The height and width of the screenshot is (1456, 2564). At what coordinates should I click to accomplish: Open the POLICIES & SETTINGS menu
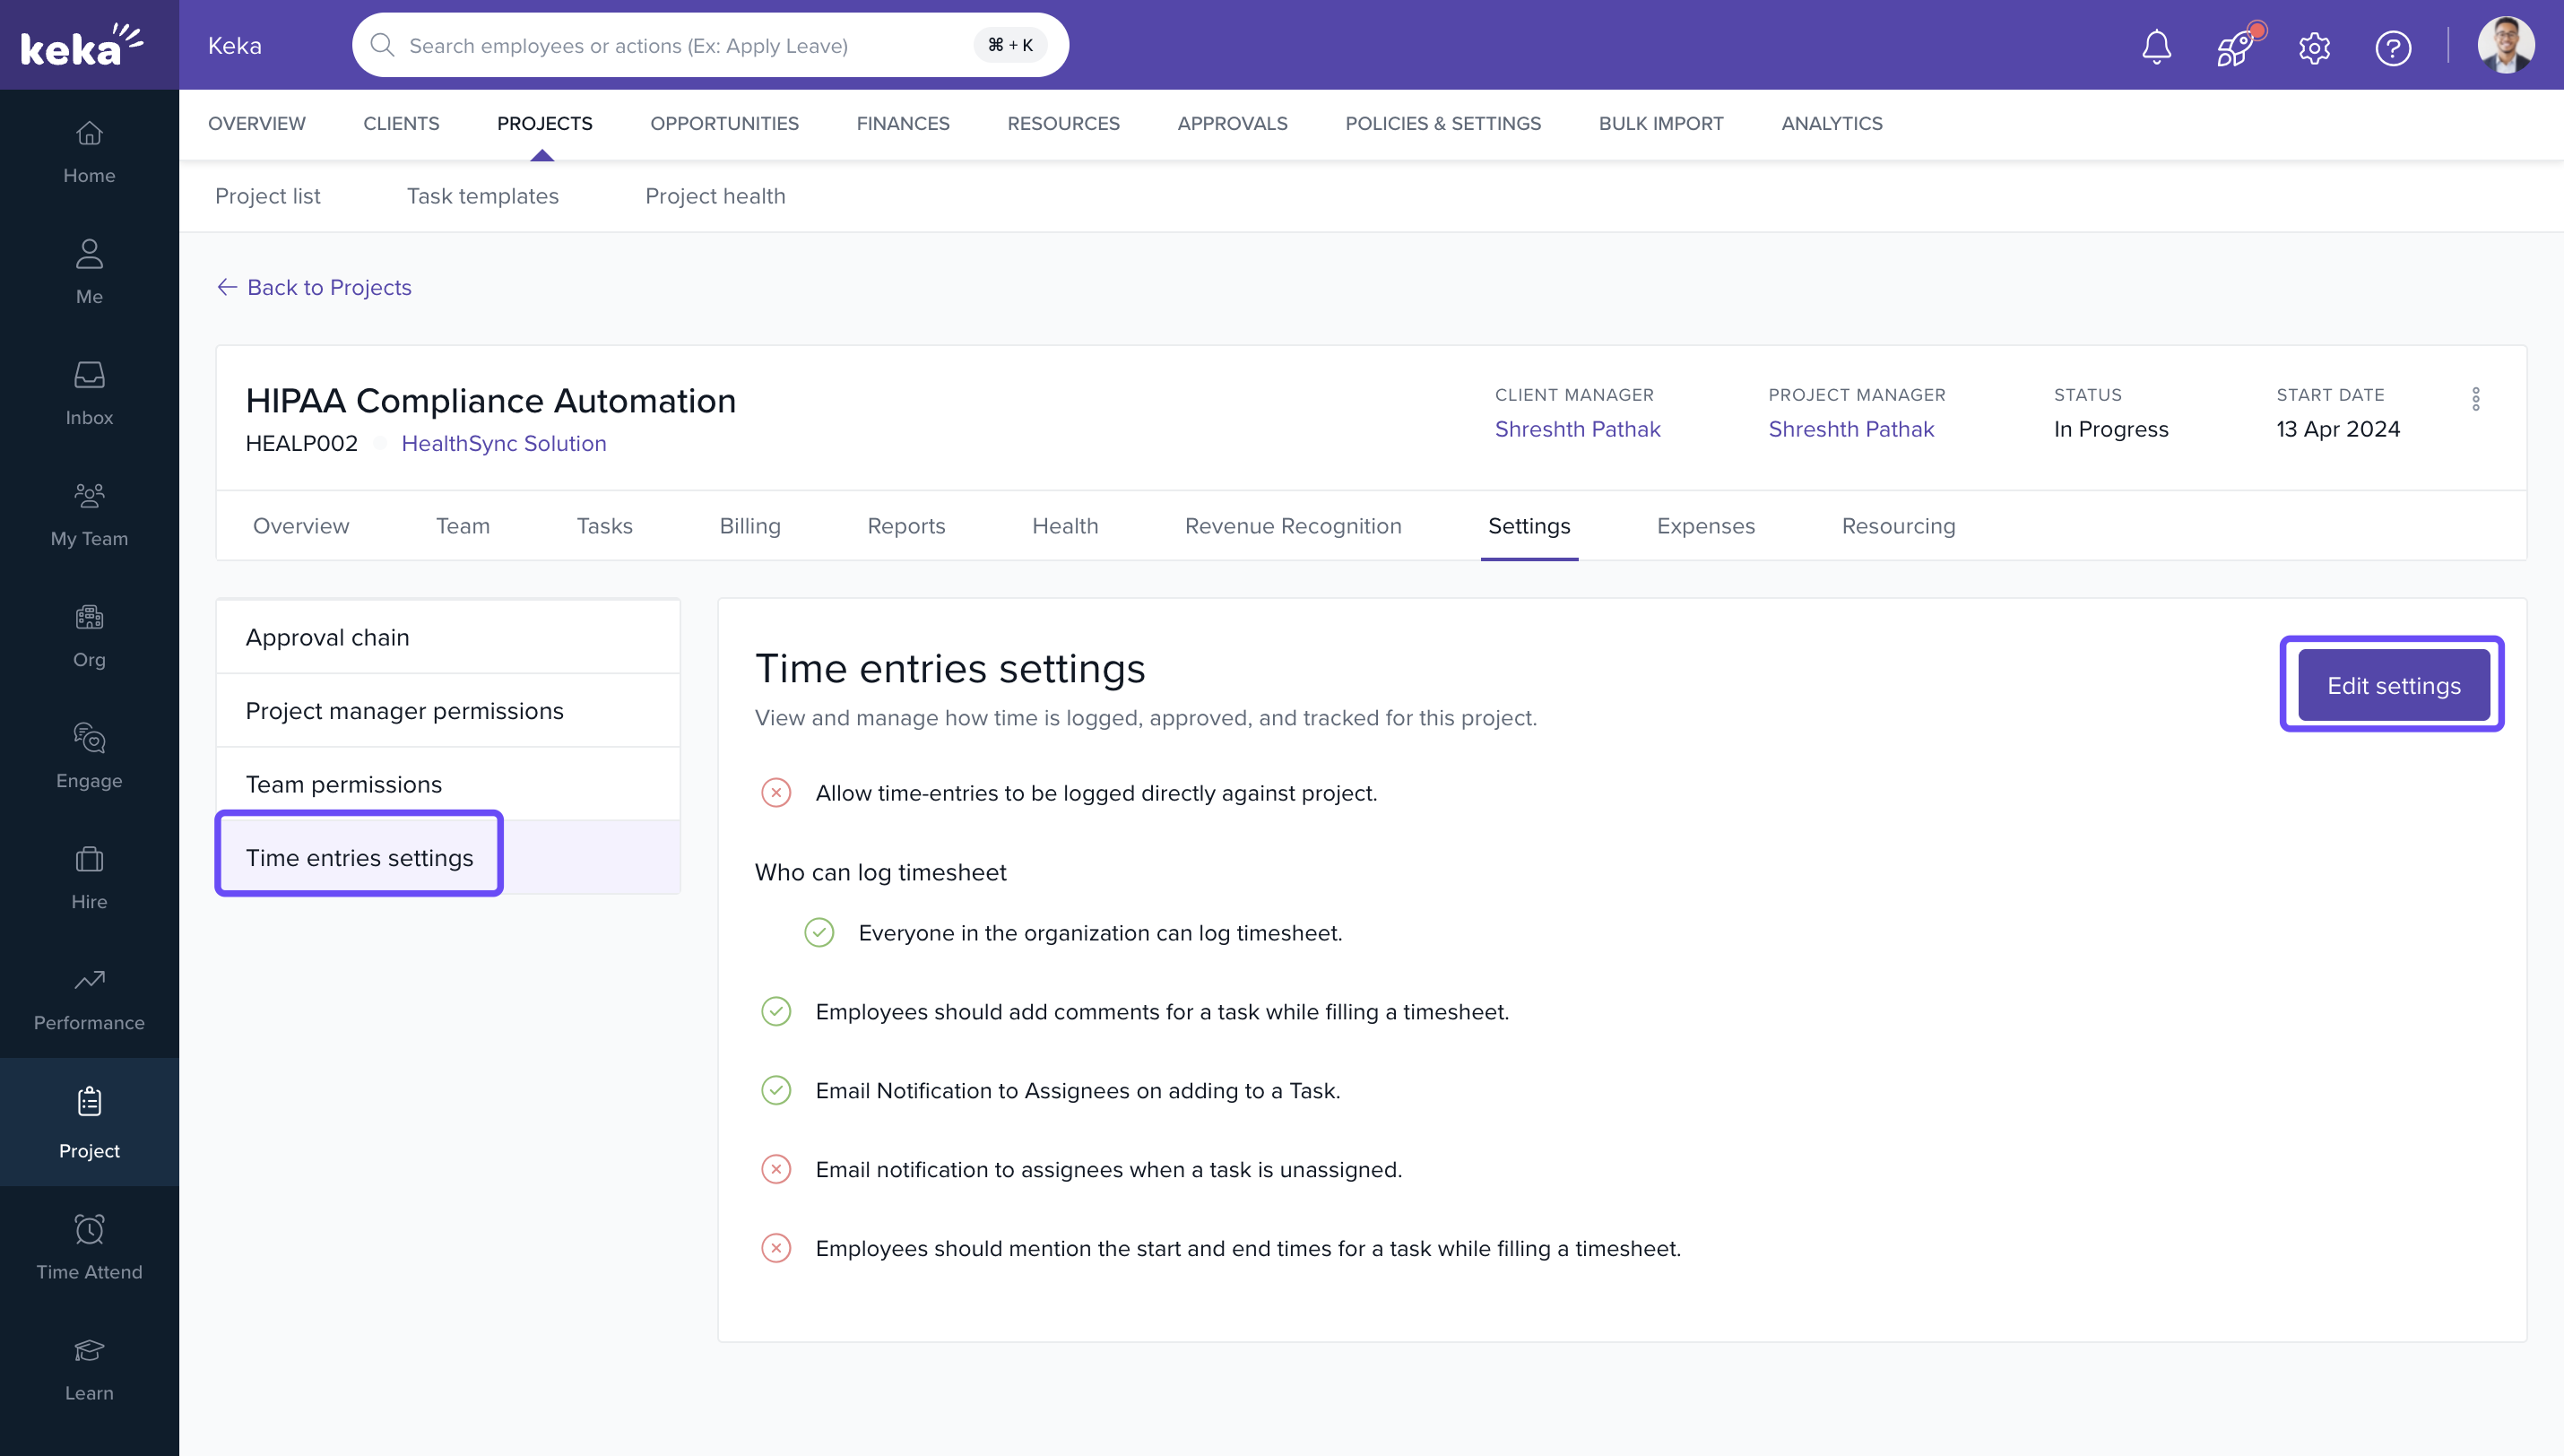click(1442, 123)
